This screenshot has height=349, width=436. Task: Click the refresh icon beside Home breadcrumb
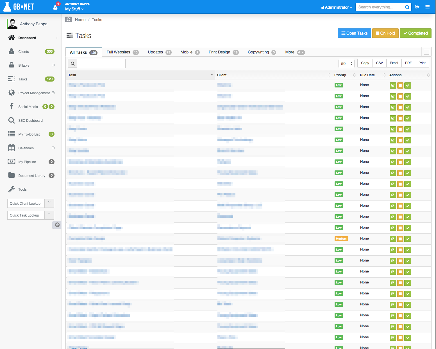point(68,19)
